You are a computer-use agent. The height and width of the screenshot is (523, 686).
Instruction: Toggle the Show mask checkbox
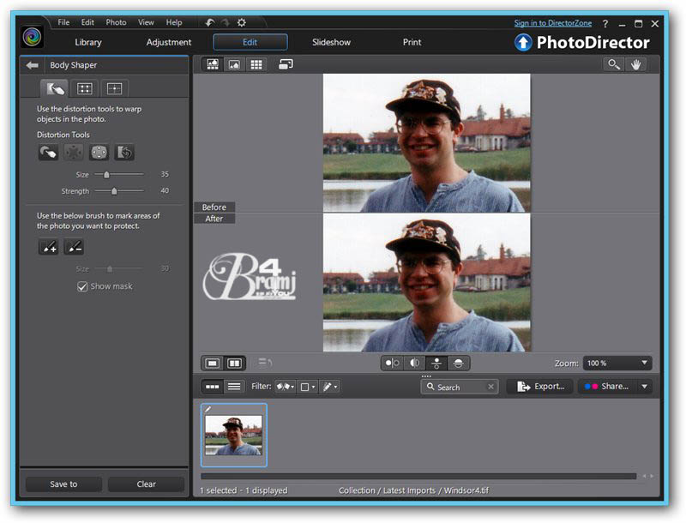83,286
